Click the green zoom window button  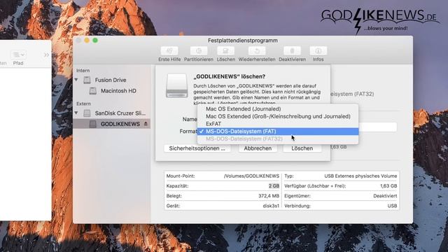[95, 41]
